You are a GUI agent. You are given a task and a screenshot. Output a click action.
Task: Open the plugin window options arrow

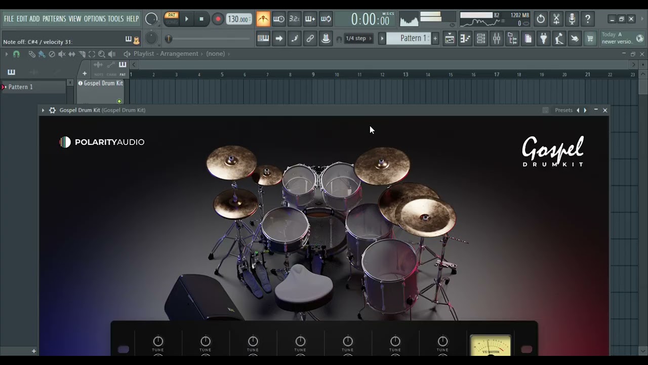tap(43, 110)
